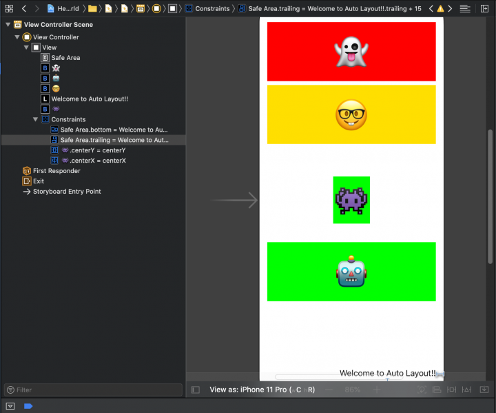Select Storyboard Entry Point row
The width and height of the screenshot is (496, 413).
(x=93, y=191)
